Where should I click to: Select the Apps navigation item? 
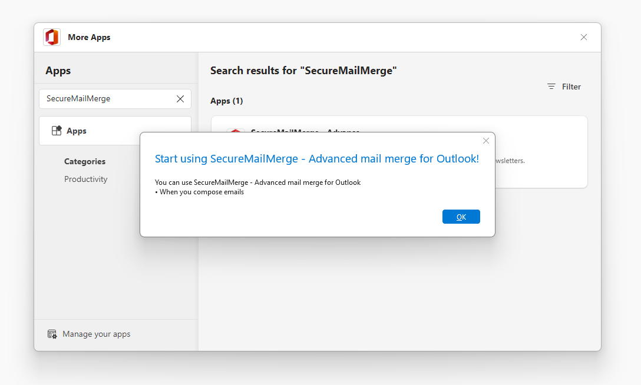pos(76,131)
